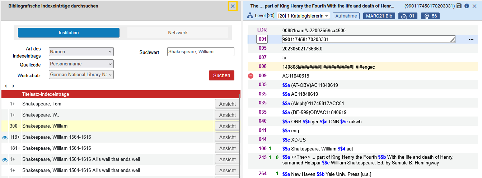This screenshot has width=482, height=178.
Task: Expand the Wortschatz German National Library dropdown
Action: [81, 75]
